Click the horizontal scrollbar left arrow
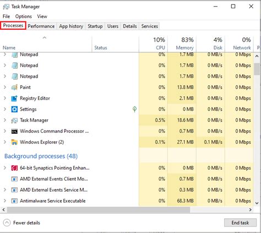The height and width of the screenshot is (233, 261). coord(4,209)
